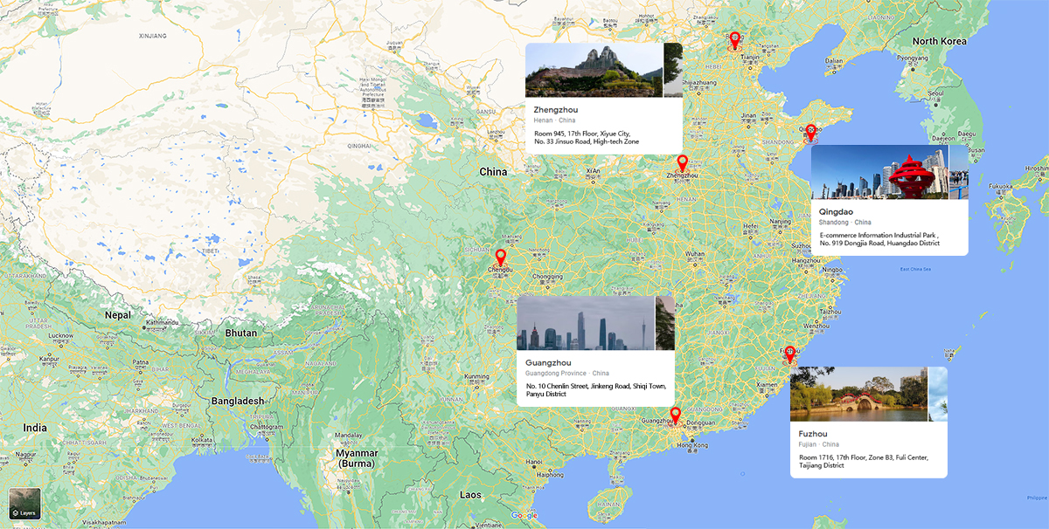Click the 'Wuhan' city label
The width and height of the screenshot is (1049, 529).
pos(694,254)
